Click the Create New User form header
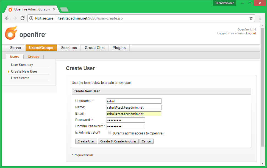 pos(162,91)
